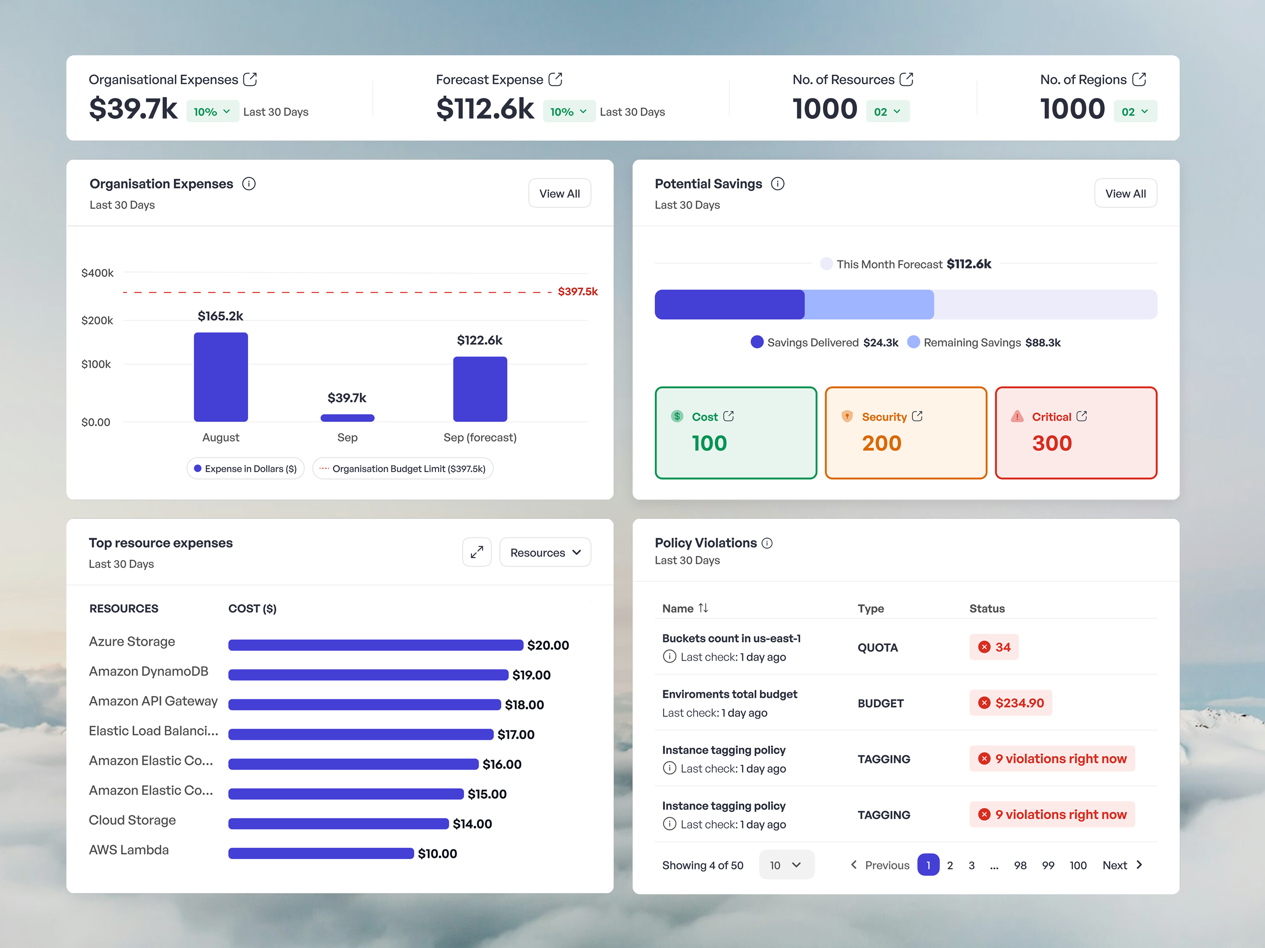
Task: Toggle Organisation Budget Limit legend
Action: pos(402,468)
